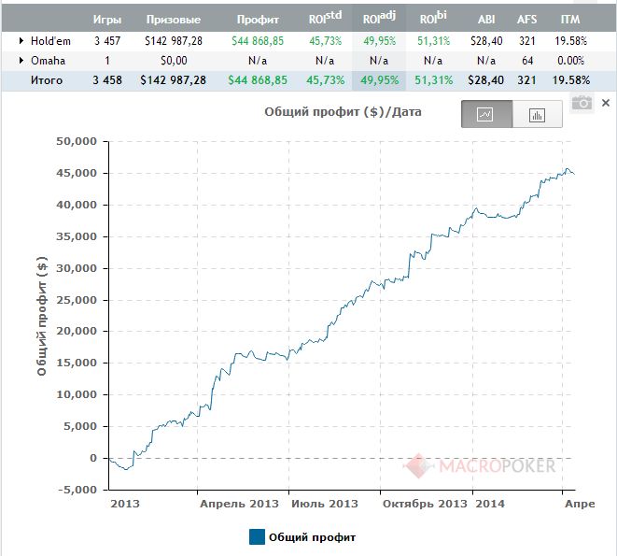Screen dimensions: 617x556
Task: Close the profit chart panel
Action: click(606, 103)
